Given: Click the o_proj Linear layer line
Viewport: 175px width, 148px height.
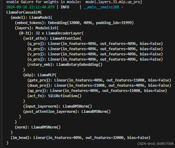Looking at the screenshot, I should click(x=95, y=59).
